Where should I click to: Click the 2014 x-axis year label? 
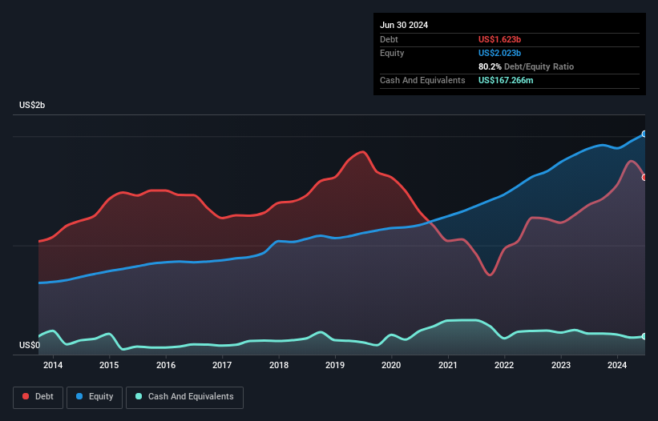click(x=53, y=366)
